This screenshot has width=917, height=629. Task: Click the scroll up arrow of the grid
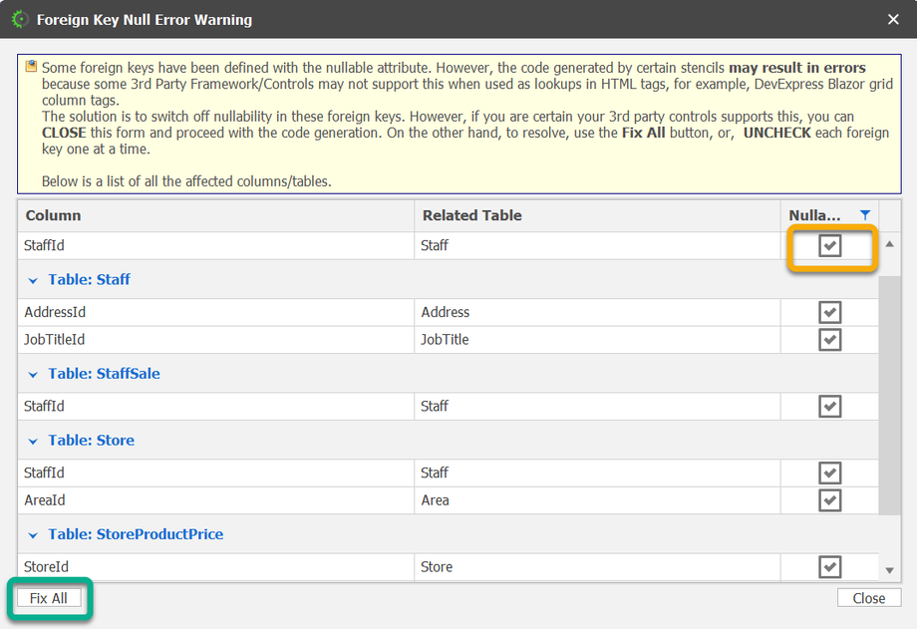pyautogui.click(x=889, y=244)
